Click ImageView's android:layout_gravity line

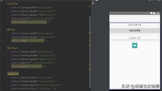(x=37, y=85)
